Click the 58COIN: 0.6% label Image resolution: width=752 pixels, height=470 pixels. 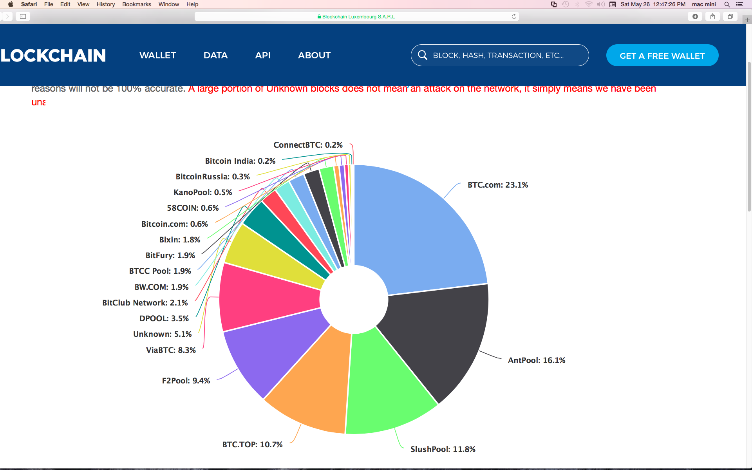193,208
